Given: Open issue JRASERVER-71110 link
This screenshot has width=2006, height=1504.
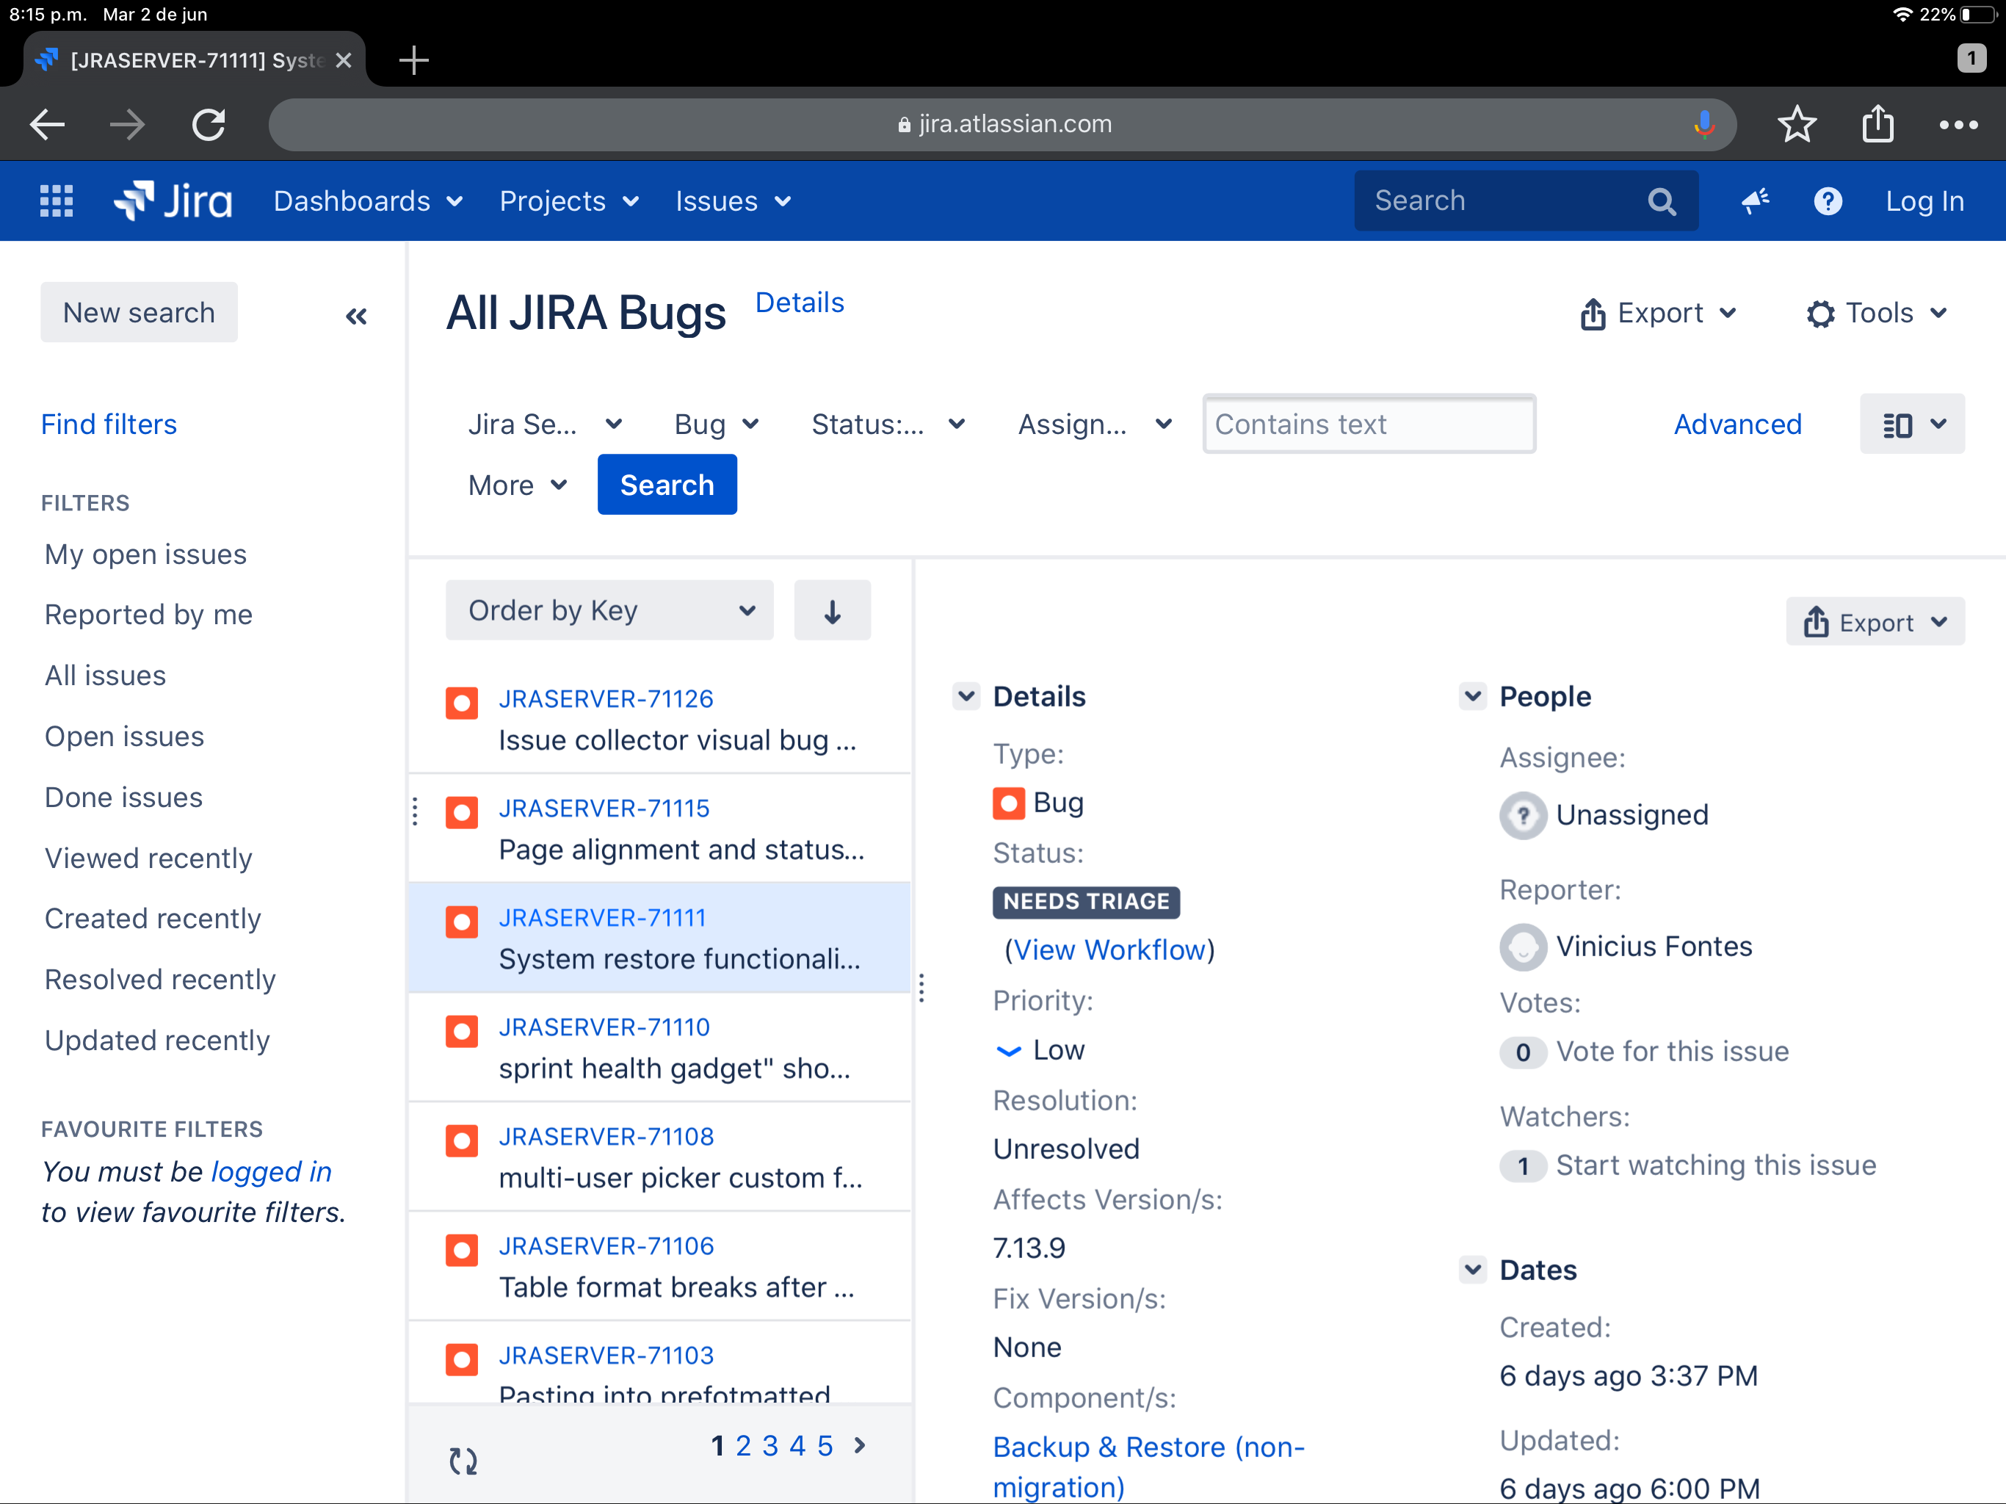Looking at the screenshot, I should pyautogui.click(x=604, y=1027).
